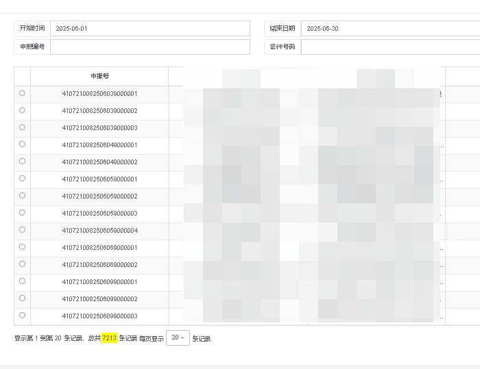Viewport: 480px width, 369px height.
Task: Click the 开始时间 date field 2025-06-01
Action: pos(150,29)
